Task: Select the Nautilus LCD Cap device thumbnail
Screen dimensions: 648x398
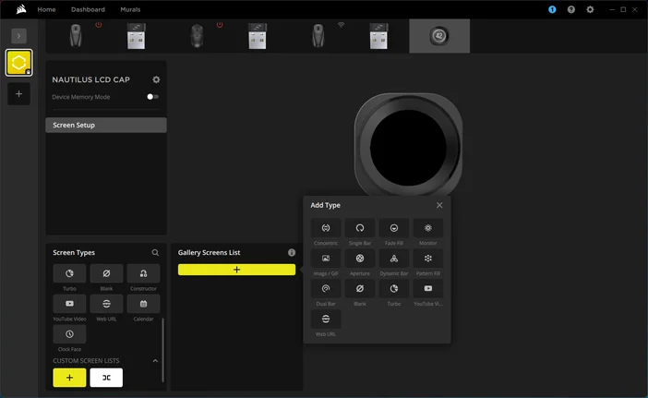Action: coord(439,36)
